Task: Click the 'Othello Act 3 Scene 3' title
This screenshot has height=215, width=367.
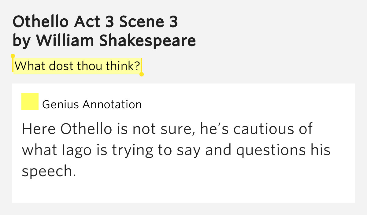Action: pyautogui.click(x=95, y=22)
